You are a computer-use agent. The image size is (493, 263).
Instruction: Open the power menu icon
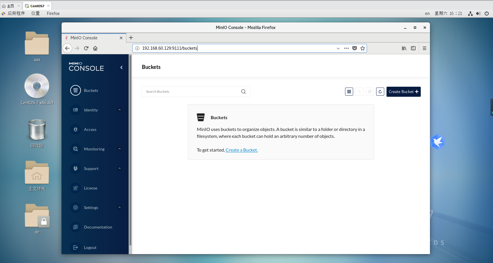[x=487, y=13]
